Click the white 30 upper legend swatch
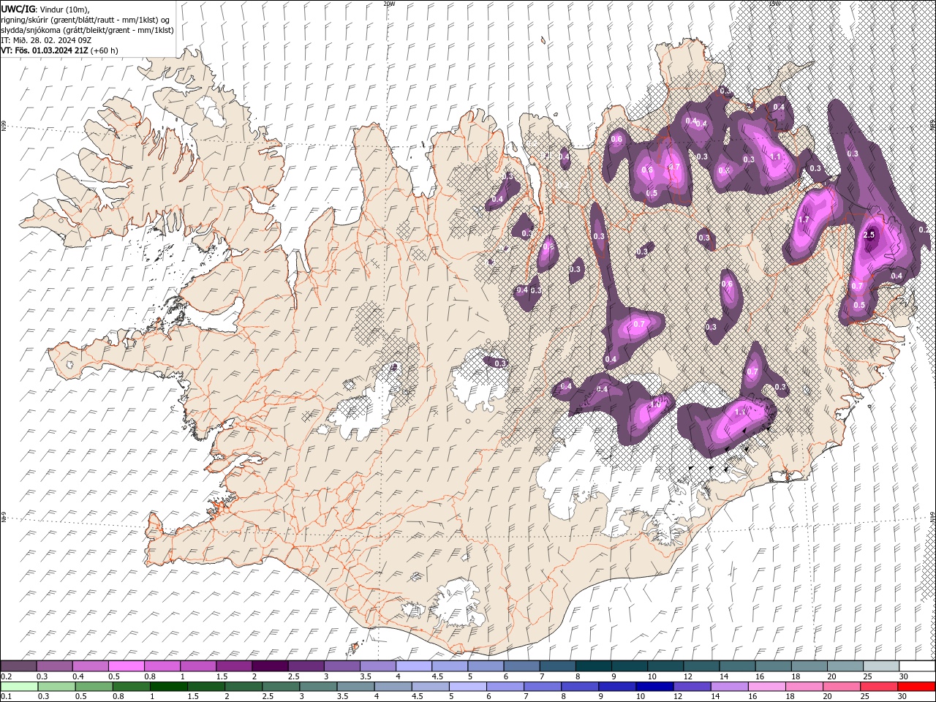Viewport: 936px width, 702px height. (918, 666)
